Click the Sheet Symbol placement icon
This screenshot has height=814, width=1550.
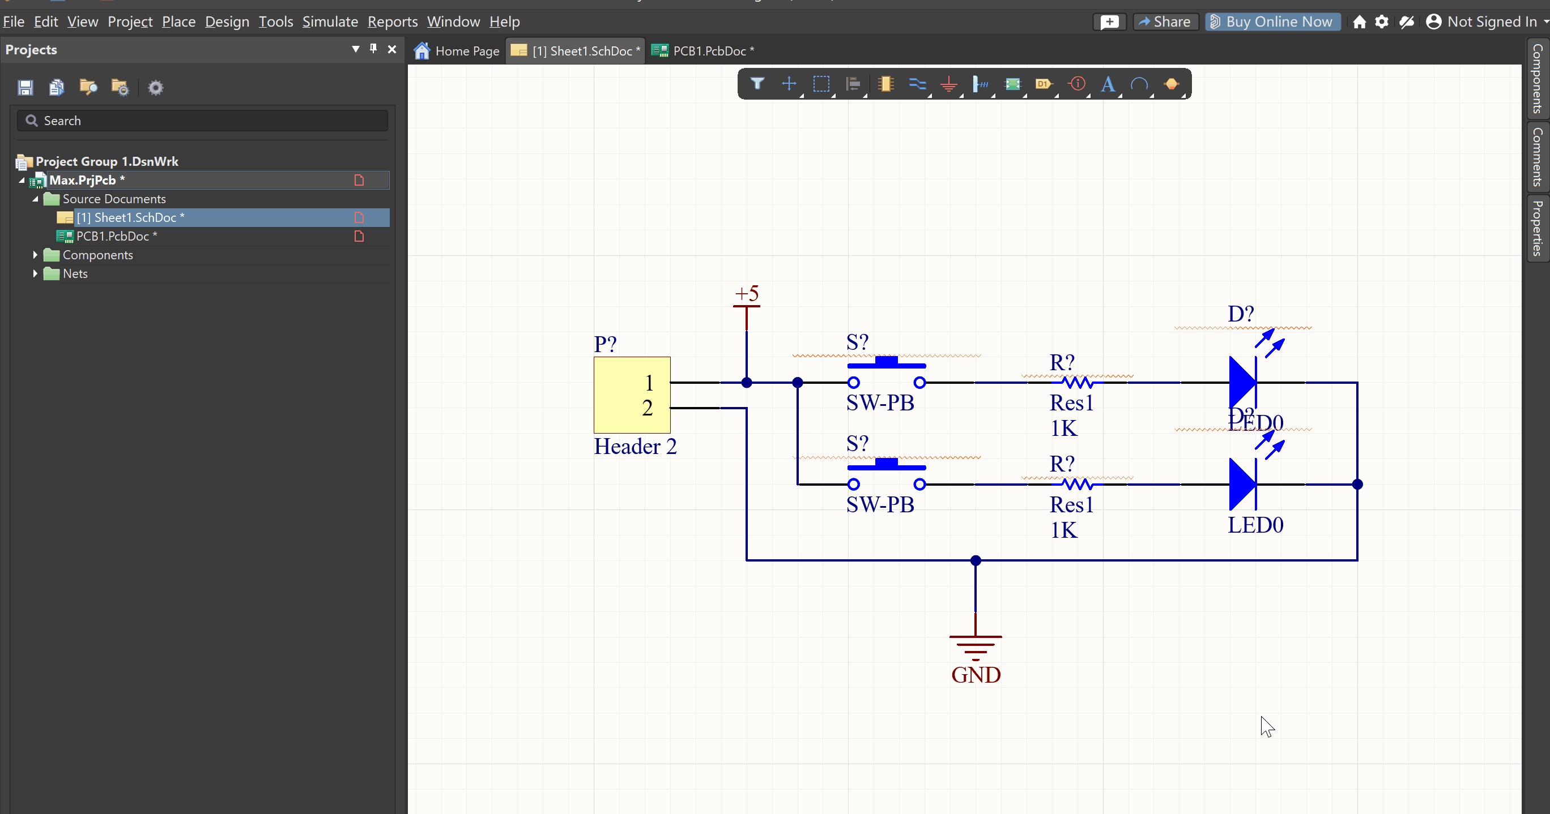1013,84
